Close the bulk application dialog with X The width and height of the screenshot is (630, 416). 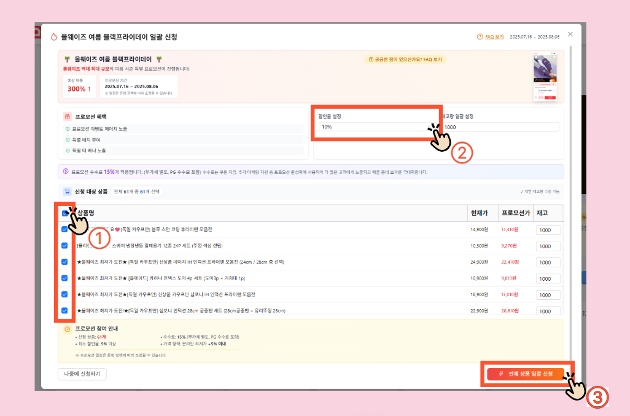tap(570, 34)
